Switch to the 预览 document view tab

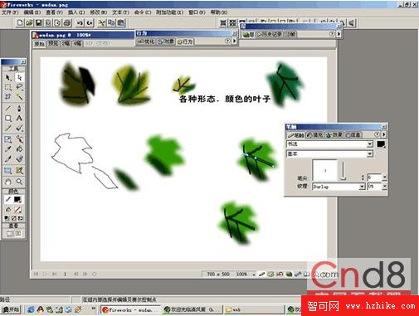coord(53,43)
